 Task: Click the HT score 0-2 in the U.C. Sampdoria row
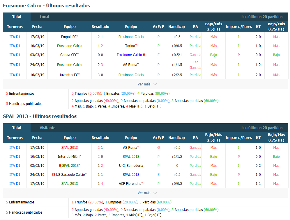258,166
